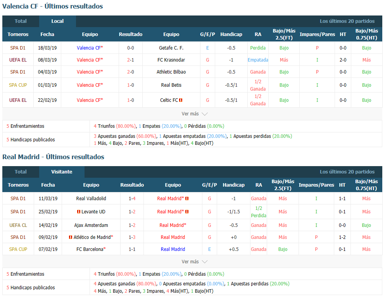Expand Ver más under Real Madrid results
Screen dimensions: 385x297
pyautogui.click(x=195, y=262)
